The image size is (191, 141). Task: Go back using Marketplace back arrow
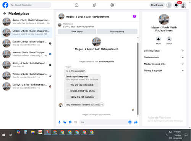click(5, 13)
